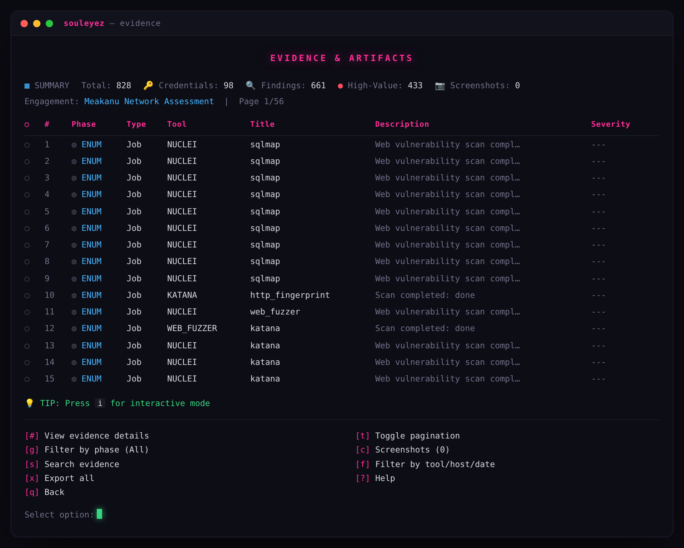Choose Toggle pagination option

(408, 436)
